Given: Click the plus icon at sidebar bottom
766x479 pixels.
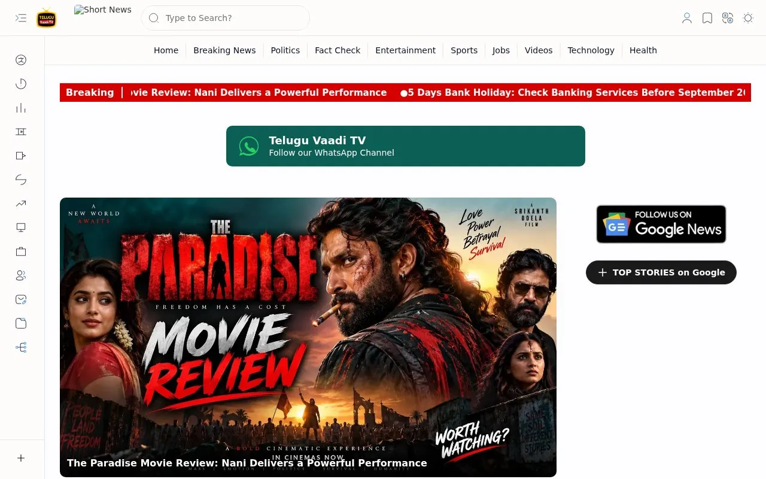Looking at the screenshot, I should tap(21, 458).
